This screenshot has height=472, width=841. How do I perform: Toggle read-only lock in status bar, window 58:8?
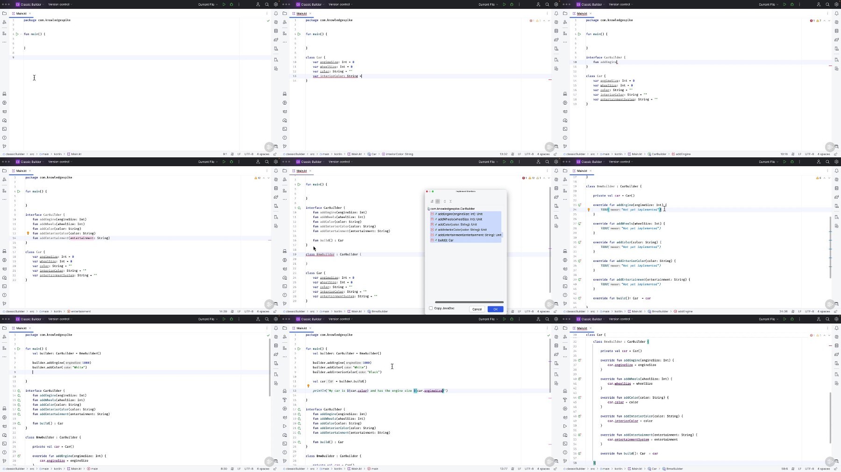pyautogui.click(x=835, y=469)
